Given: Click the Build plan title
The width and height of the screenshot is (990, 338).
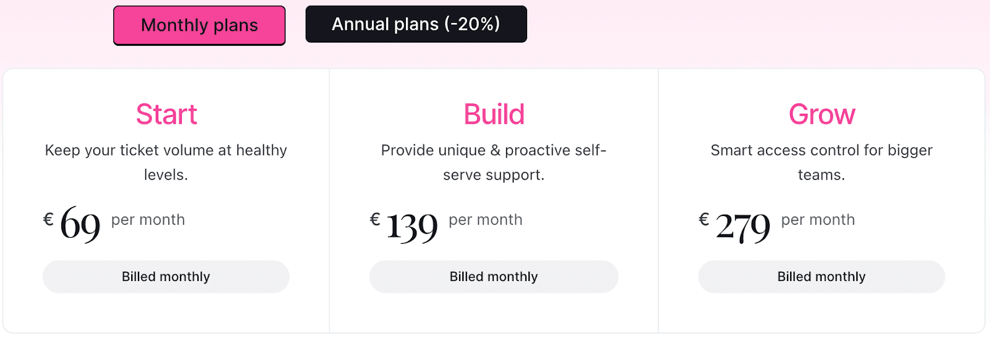Looking at the screenshot, I should 494,115.
